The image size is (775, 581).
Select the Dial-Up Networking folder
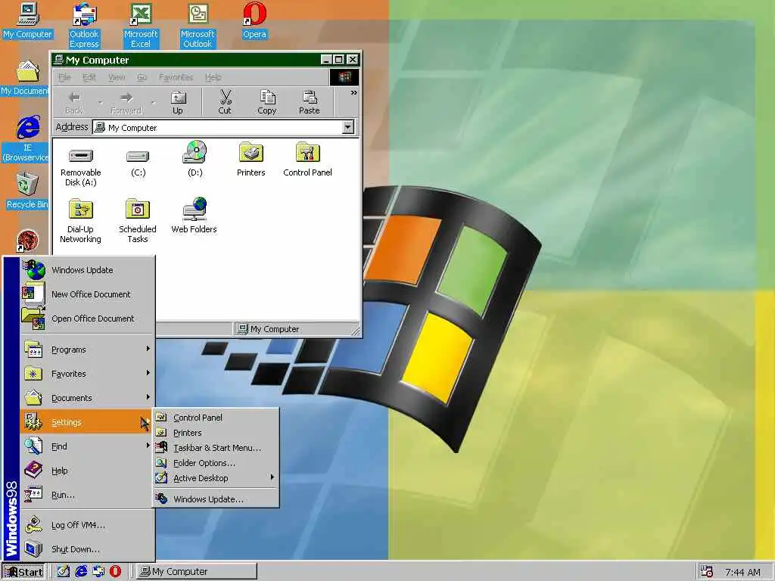tap(80, 220)
